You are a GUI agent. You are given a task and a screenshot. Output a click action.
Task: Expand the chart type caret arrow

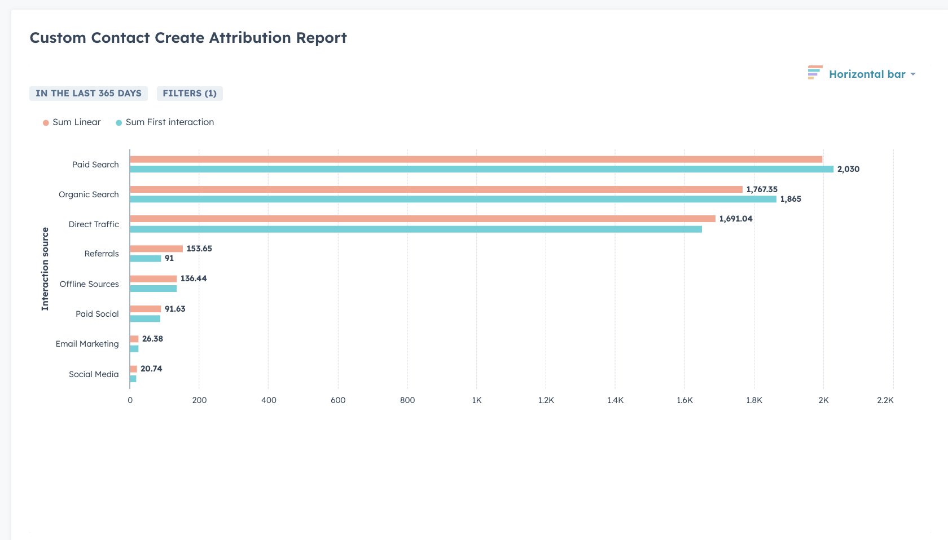[x=912, y=74]
